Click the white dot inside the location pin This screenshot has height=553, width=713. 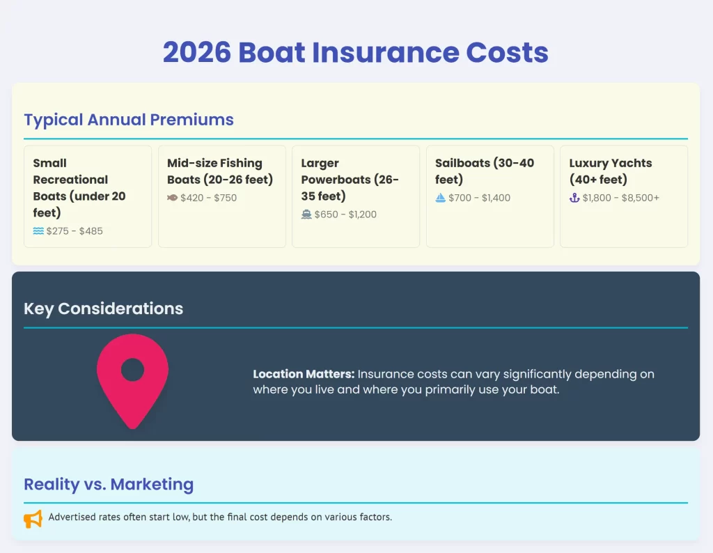click(x=132, y=368)
